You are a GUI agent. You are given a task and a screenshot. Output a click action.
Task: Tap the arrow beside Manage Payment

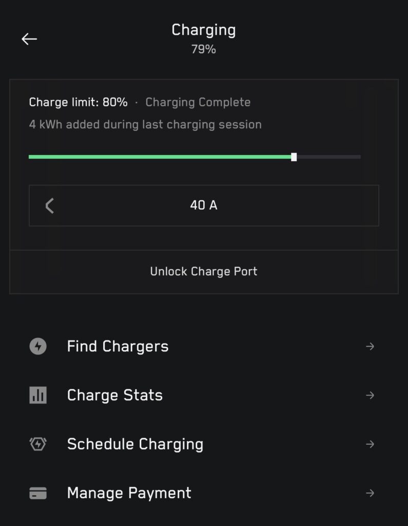[370, 493]
